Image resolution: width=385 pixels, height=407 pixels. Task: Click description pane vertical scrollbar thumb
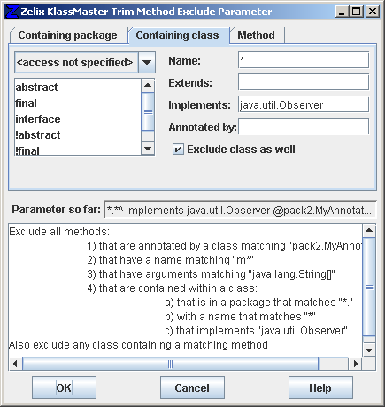[x=369, y=287]
